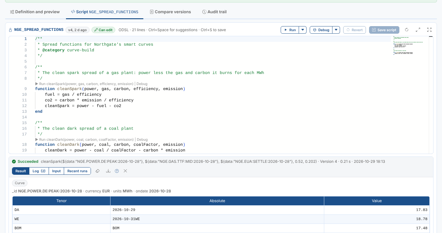Select the value cell 18.78
This screenshot has height=233, width=442.
[377, 219]
